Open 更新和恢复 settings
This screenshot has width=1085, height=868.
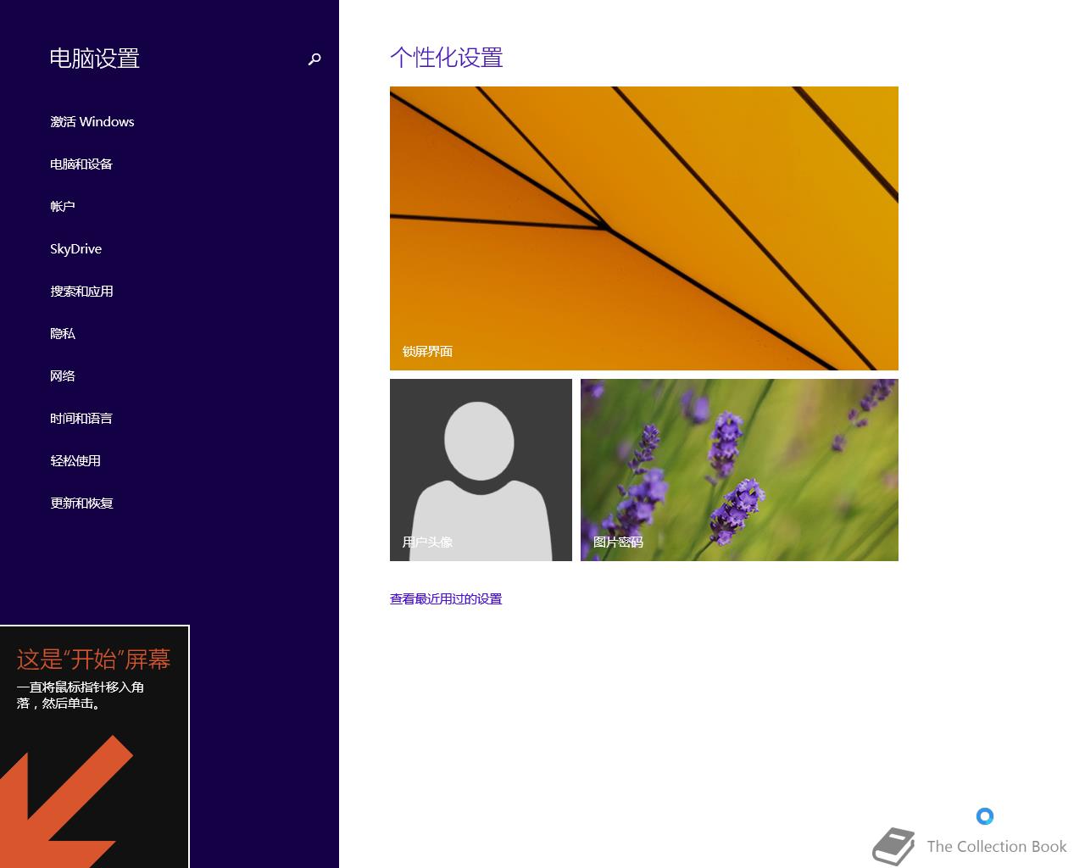tap(81, 503)
